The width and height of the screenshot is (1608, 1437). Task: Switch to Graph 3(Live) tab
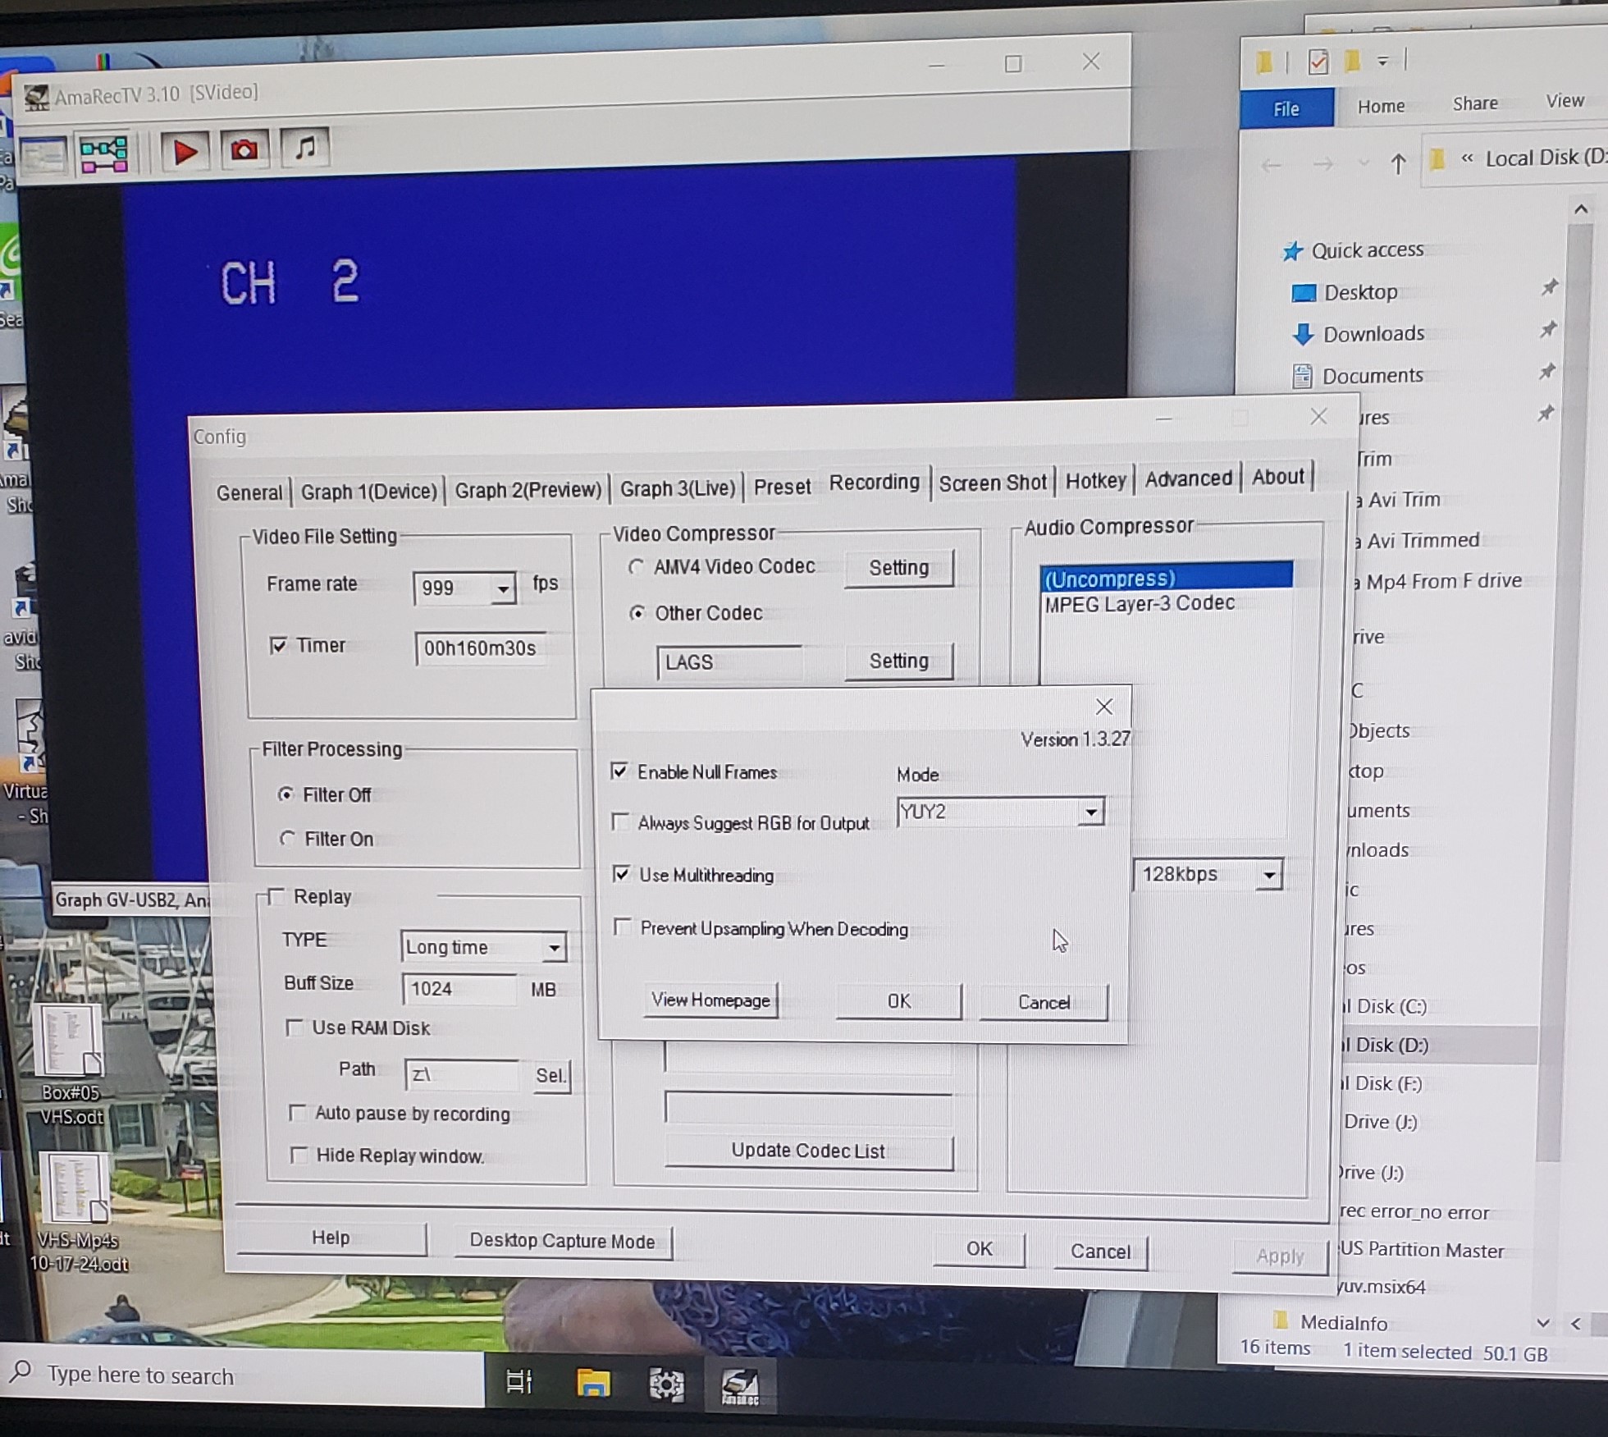coord(678,488)
